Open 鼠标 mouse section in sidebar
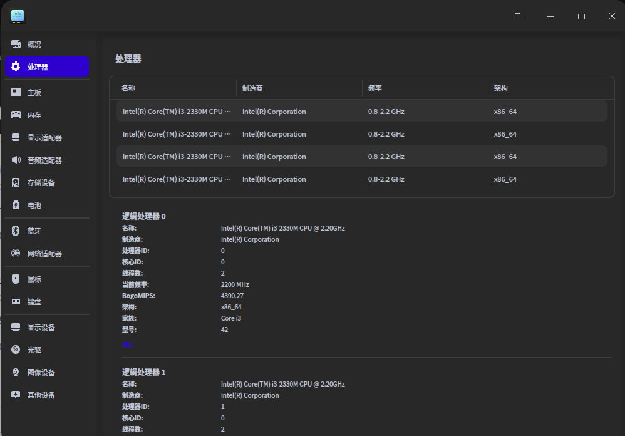This screenshot has height=436, width=625. tap(34, 279)
